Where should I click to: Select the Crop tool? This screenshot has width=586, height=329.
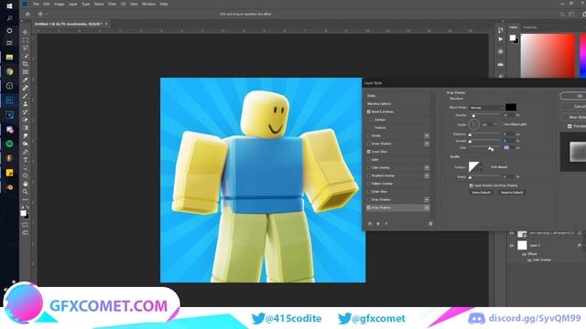click(x=25, y=64)
